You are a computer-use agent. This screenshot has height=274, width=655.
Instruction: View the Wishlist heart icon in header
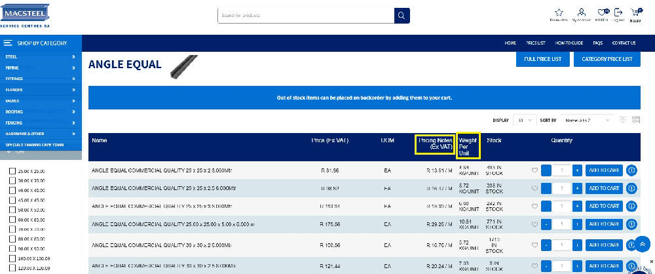coord(602,12)
